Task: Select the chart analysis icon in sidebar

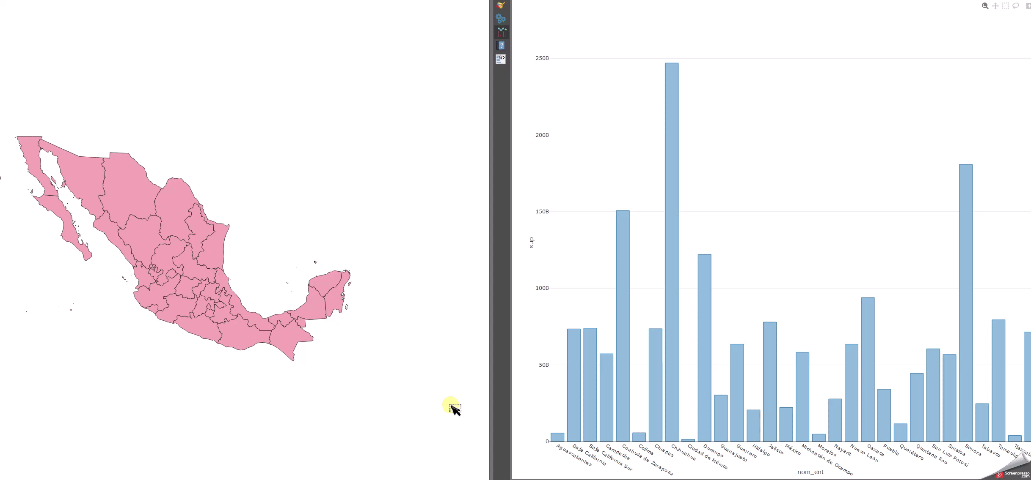Action: 501,32
